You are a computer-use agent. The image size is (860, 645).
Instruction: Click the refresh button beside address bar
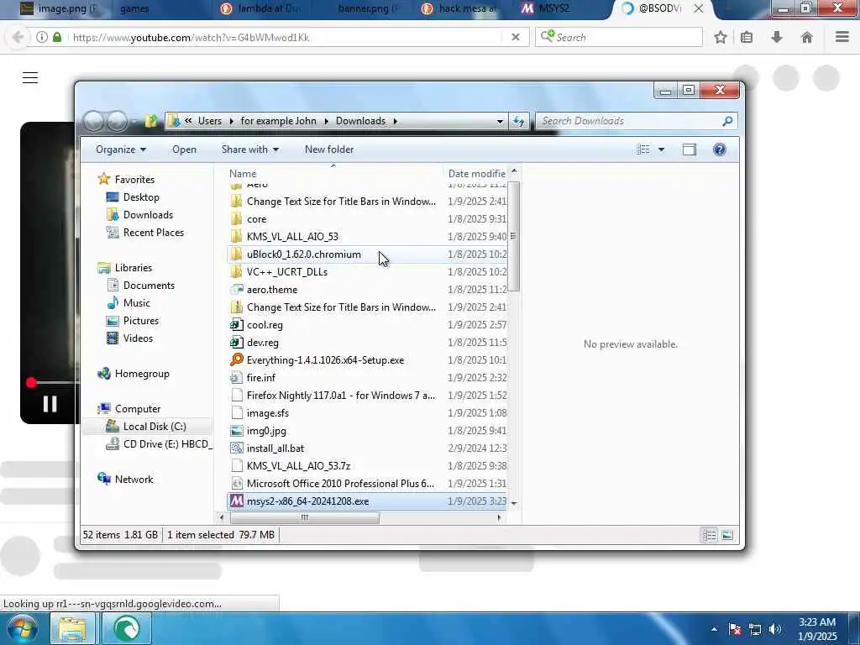[518, 121]
